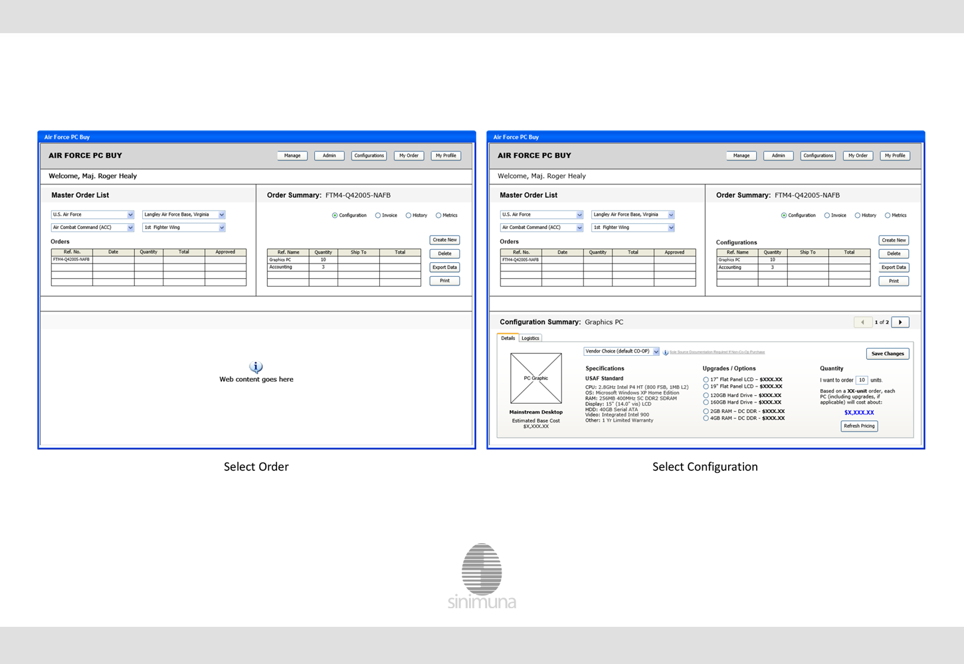The image size is (964, 664).
Task: Switch to the Details tab
Action: tap(508, 338)
